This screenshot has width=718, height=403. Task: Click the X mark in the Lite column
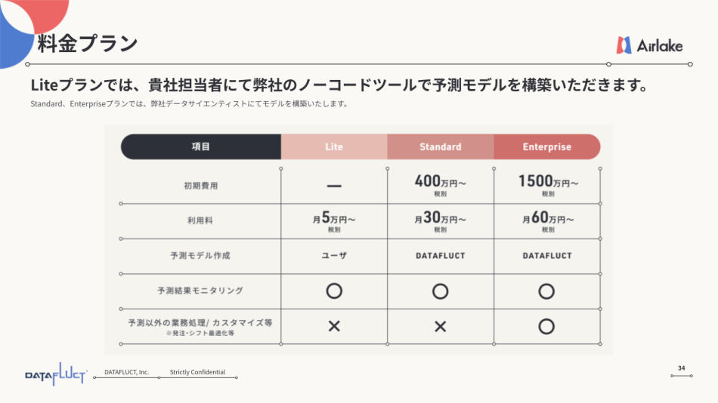334,326
